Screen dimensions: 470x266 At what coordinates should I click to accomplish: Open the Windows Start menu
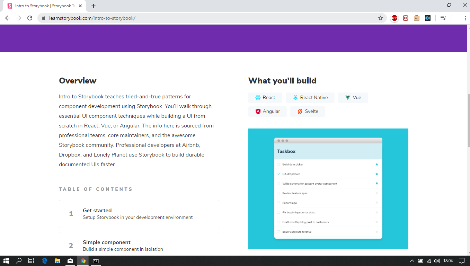coord(6,261)
